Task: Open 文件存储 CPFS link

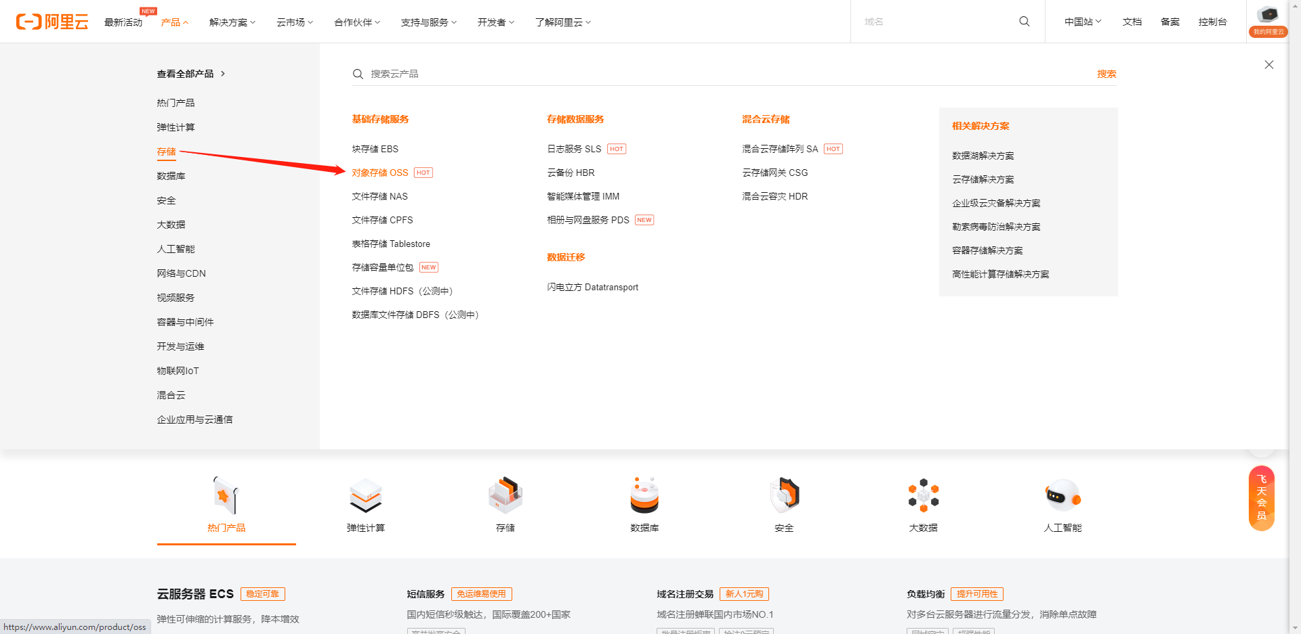Action: pyautogui.click(x=383, y=220)
